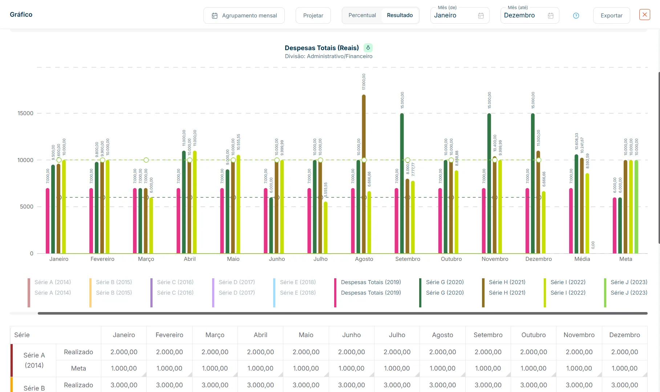Click the horizontal scrollbar below the legend
The width and height of the screenshot is (660, 392).
(343, 313)
